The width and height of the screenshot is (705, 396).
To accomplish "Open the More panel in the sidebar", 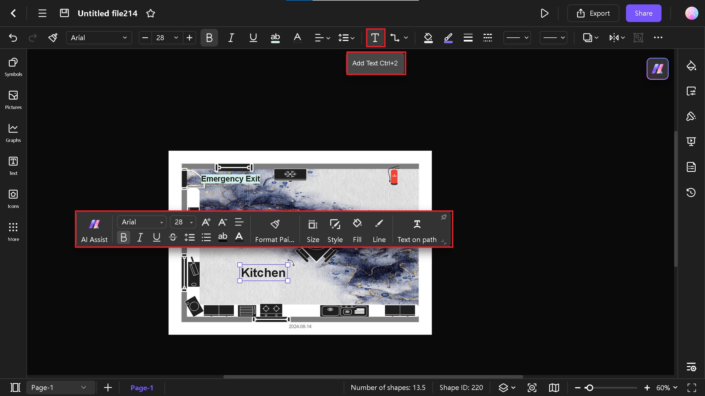I will point(13,232).
